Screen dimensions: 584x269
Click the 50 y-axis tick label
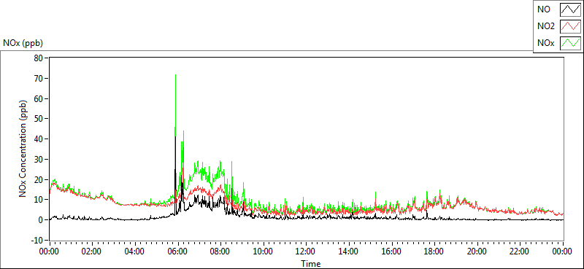coord(39,119)
